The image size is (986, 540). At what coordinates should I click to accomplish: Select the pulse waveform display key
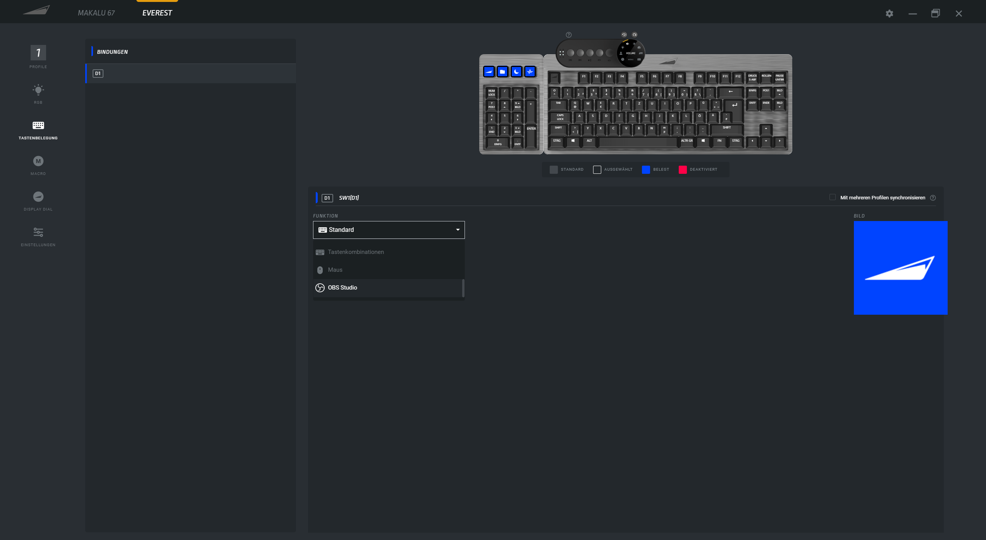pos(530,72)
